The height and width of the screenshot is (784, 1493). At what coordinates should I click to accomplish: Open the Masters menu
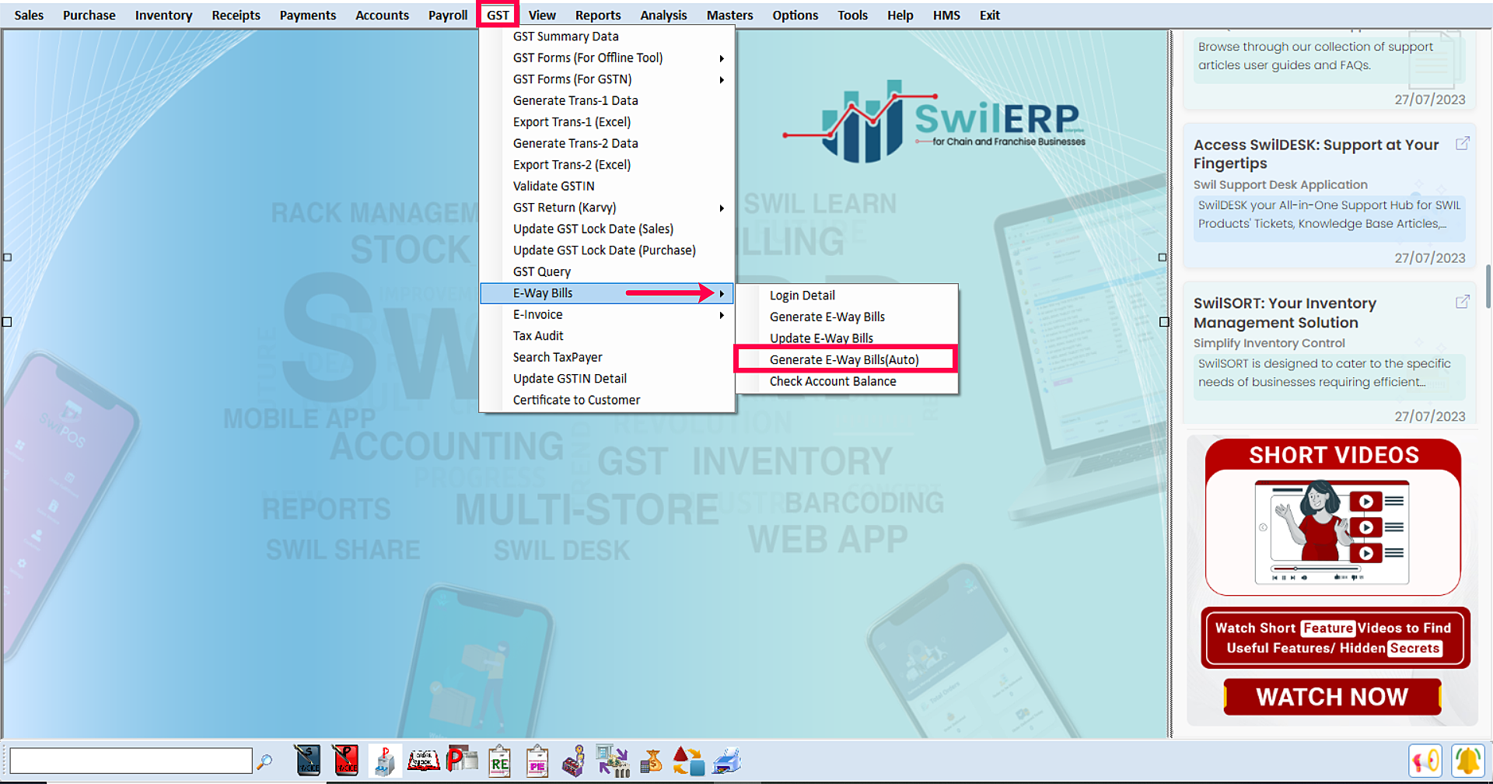(729, 15)
